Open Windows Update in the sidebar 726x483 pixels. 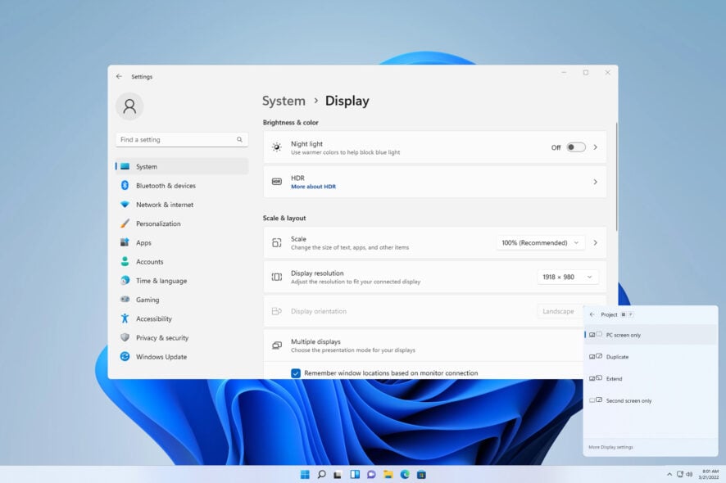(x=182, y=357)
